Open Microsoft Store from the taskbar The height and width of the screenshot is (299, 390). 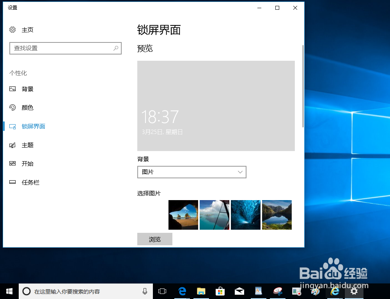(x=220, y=291)
